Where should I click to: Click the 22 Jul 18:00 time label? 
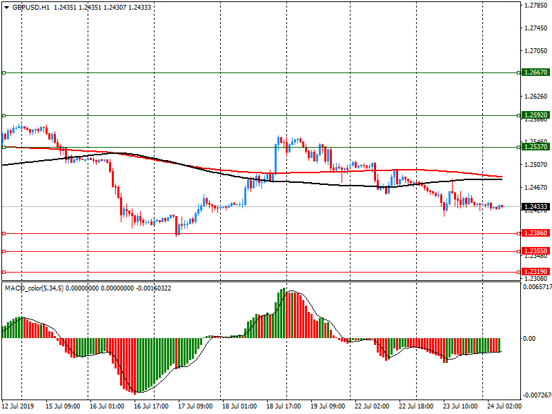pyautogui.click(x=416, y=406)
